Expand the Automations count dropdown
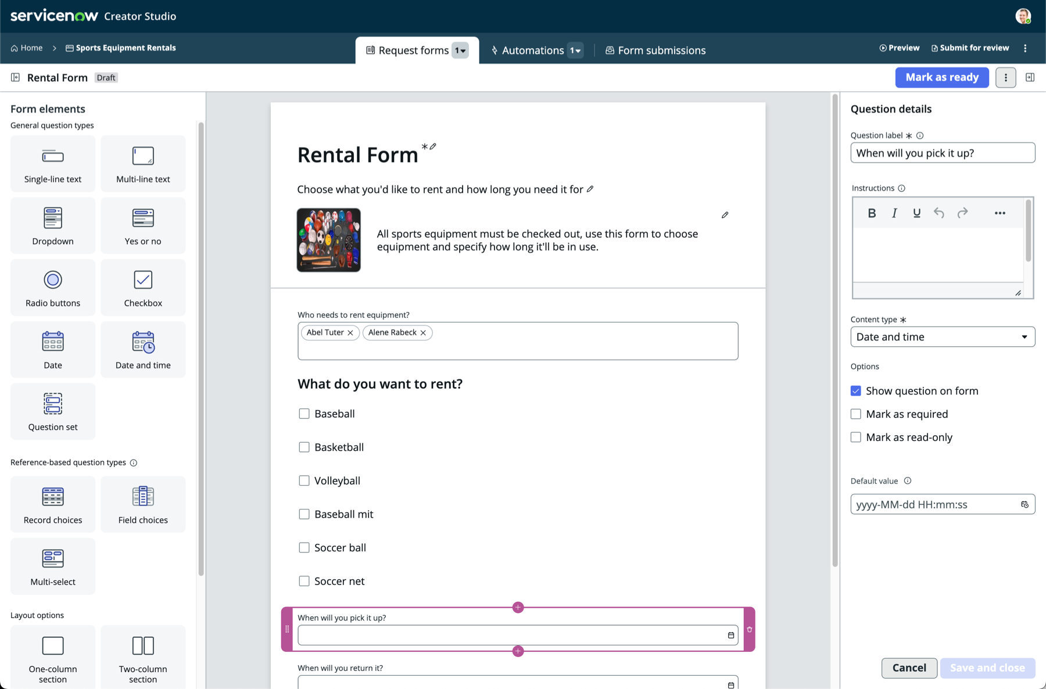1046x689 pixels. tap(575, 51)
